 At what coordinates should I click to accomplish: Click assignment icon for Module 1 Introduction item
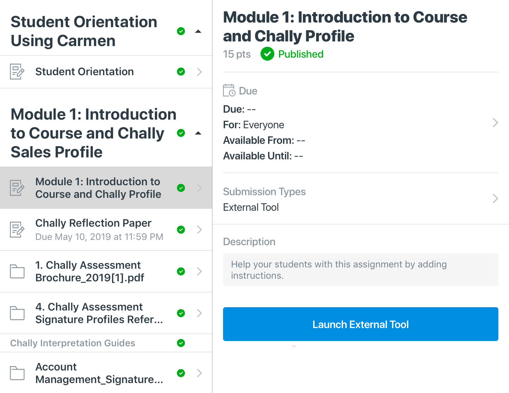point(17,188)
